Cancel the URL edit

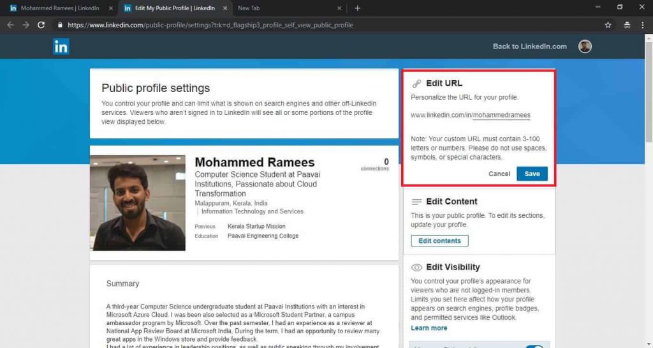coord(499,174)
